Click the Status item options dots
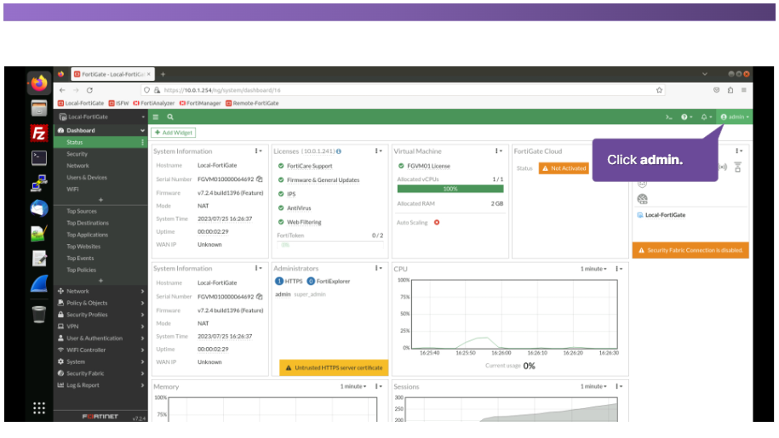The height and width of the screenshot is (438, 779). pyautogui.click(x=142, y=142)
